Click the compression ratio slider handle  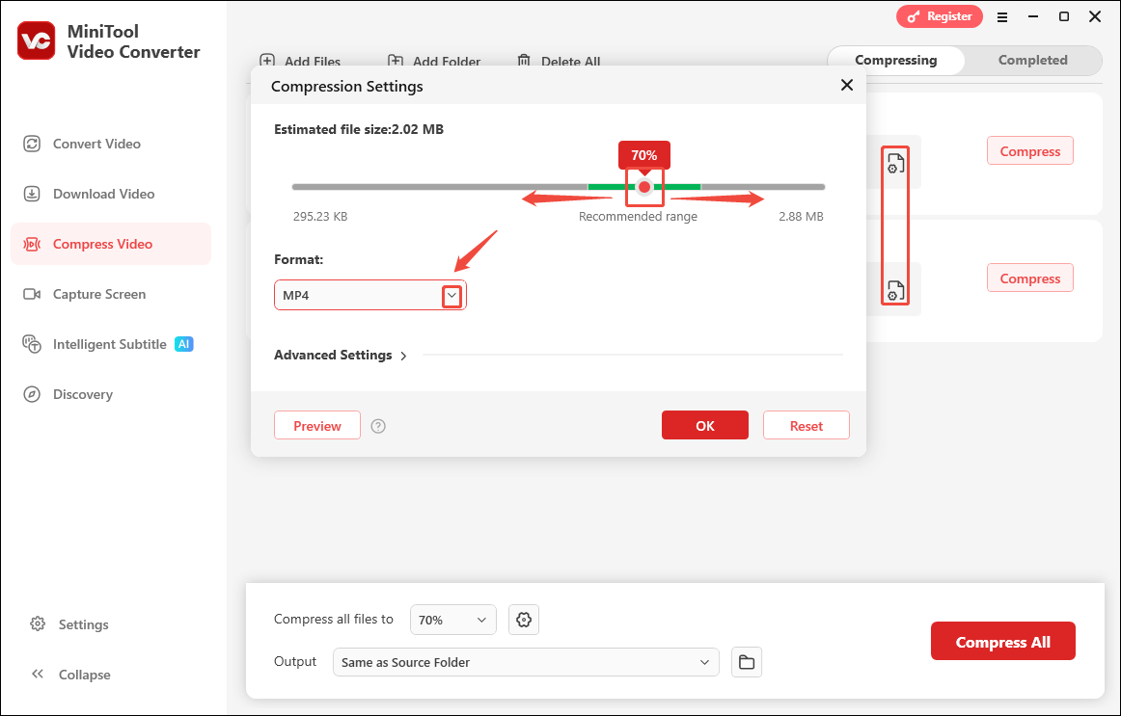click(x=644, y=187)
